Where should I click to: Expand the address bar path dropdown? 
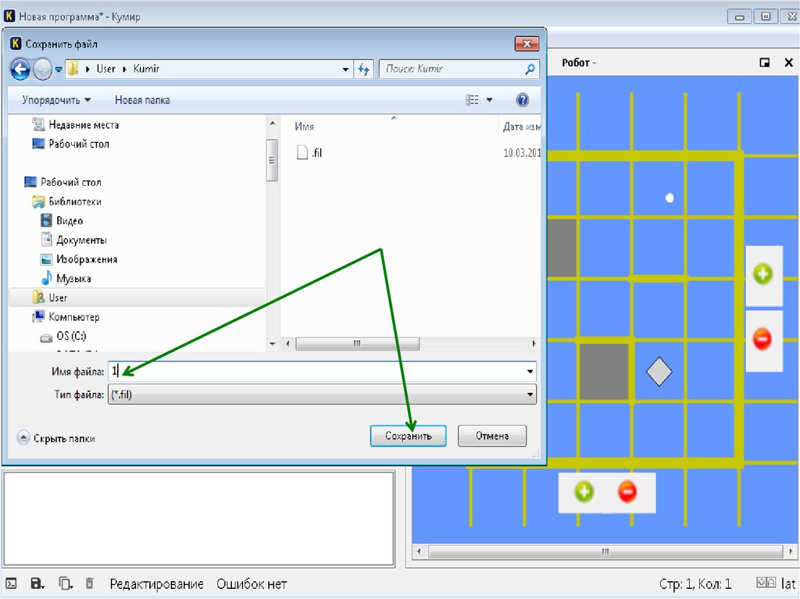(x=345, y=69)
